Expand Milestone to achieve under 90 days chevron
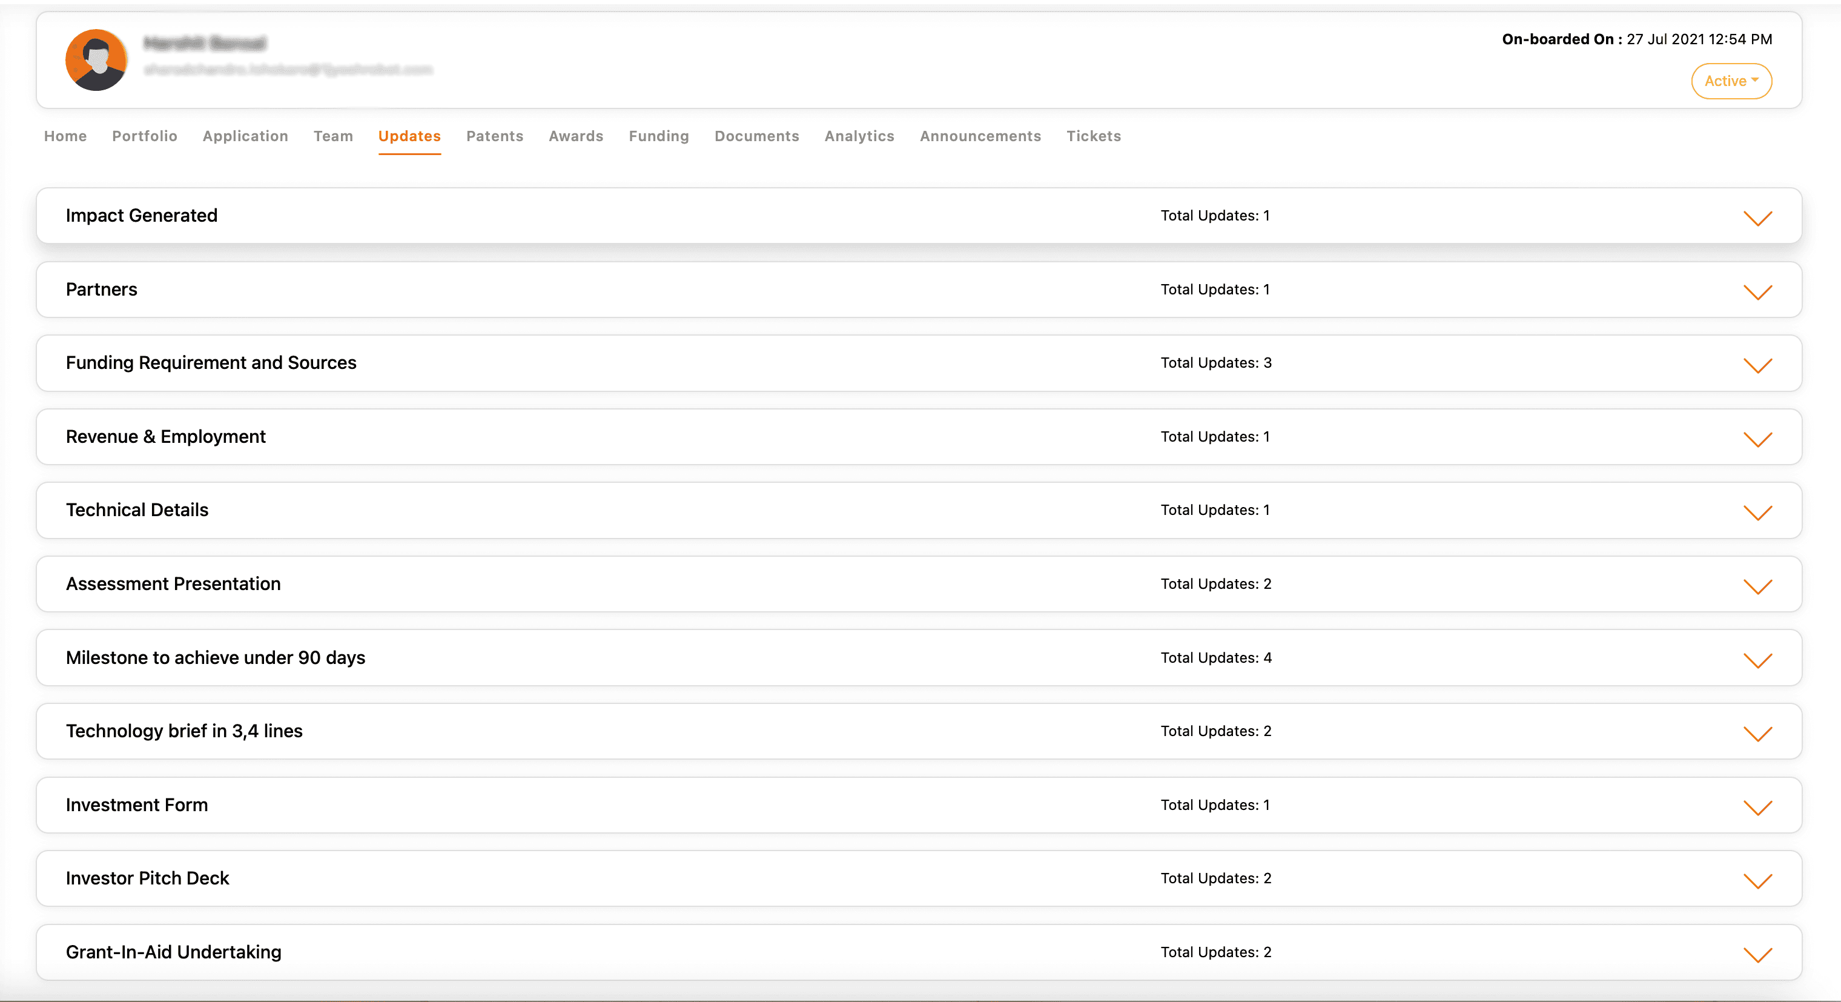 pos(1757,660)
